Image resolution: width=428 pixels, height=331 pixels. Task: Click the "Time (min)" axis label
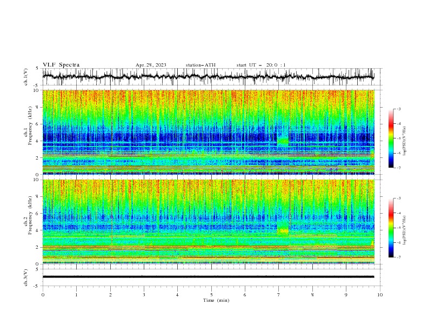216,300
